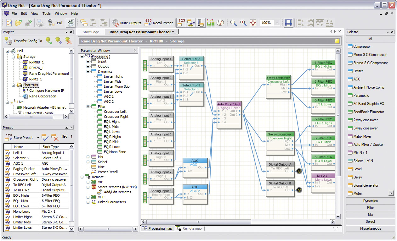The width and height of the screenshot is (397, 241).
Task: Open a project using the folder icon
Action: (19, 23)
